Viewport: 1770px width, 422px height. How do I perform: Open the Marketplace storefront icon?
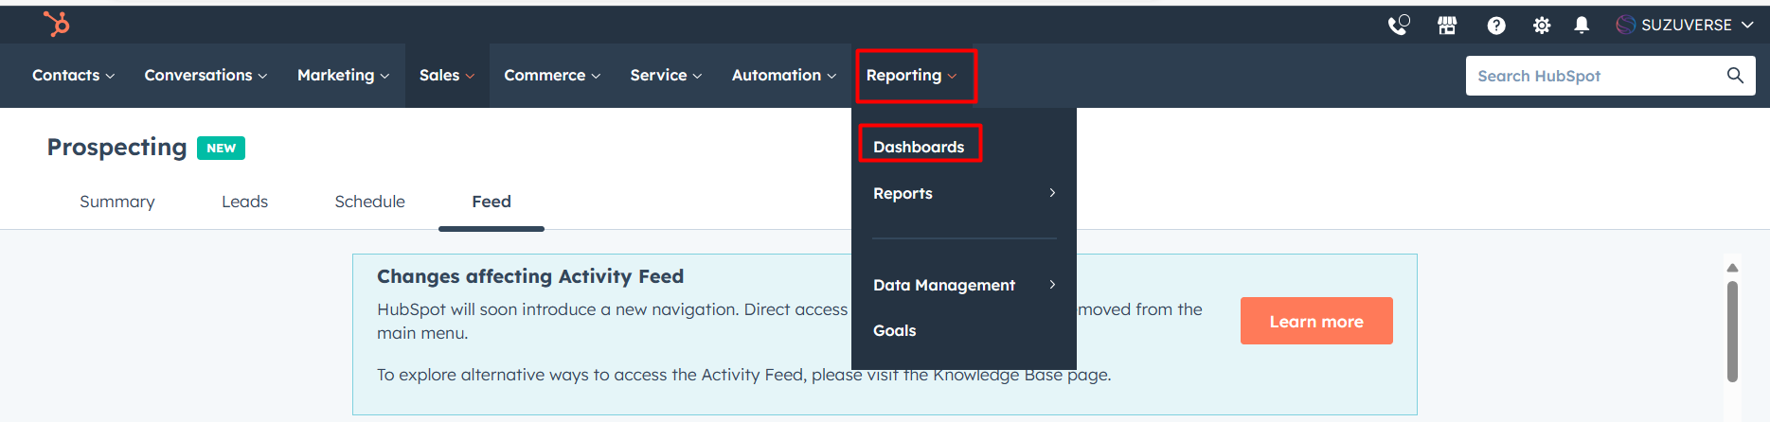pyautogui.click(x=1447, y=26)
